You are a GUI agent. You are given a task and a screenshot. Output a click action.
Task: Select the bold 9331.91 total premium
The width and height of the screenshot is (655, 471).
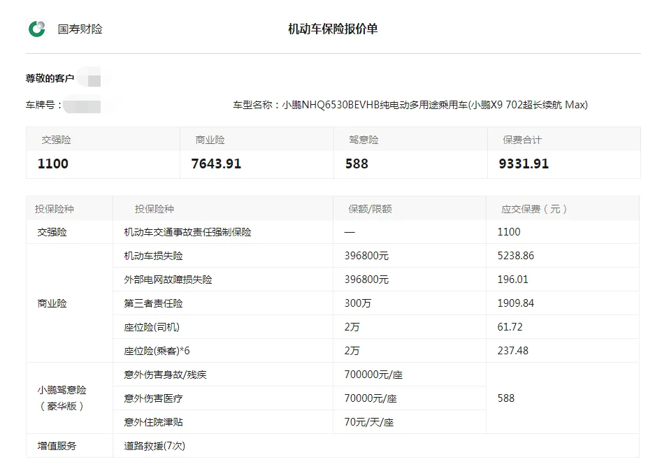tap(524, 164)
